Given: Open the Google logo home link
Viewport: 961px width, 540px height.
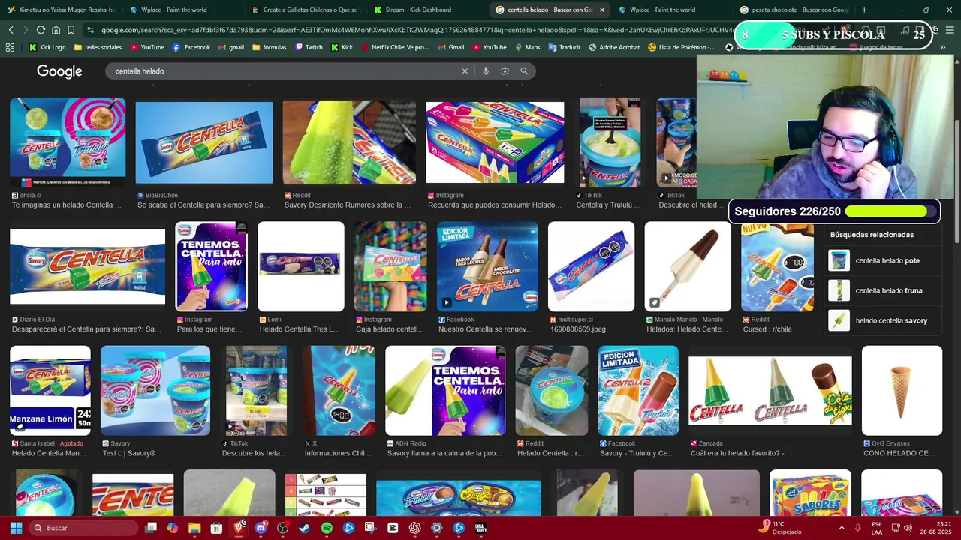Looking at the screenshot, I should pos(59,71).
